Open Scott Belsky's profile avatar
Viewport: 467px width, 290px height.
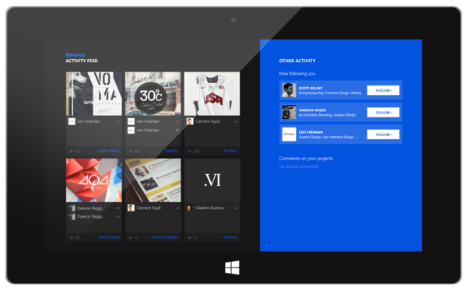coord(289,90)
